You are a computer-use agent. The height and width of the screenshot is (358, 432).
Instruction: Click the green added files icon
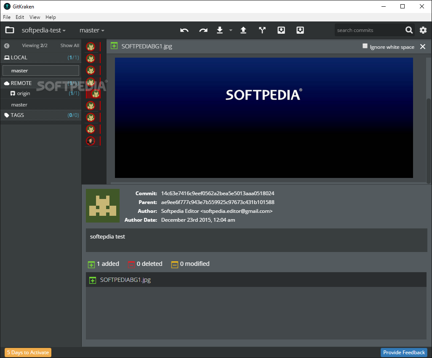[91, 265]
